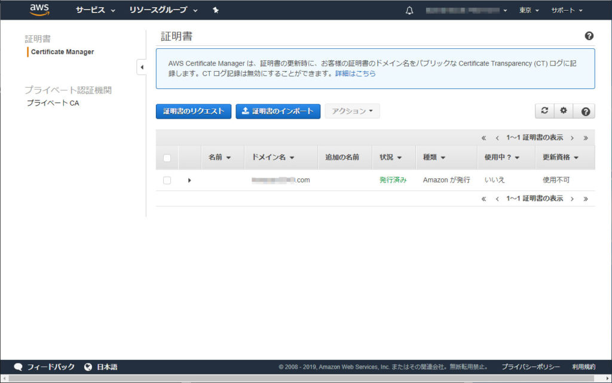The image size is (612, 383).
Task: Click the pin shortcut icon in navbar
Action: click(216, 10)
